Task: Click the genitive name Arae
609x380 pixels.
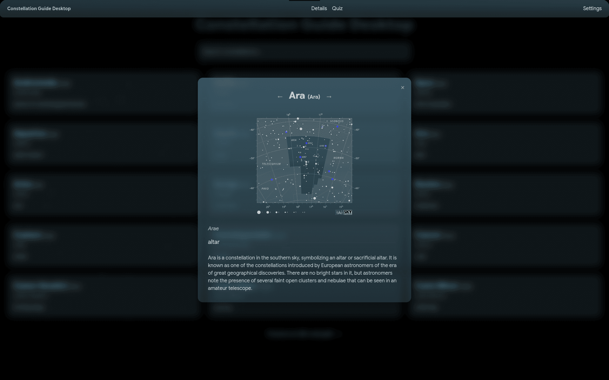Action: pos(213,228)
